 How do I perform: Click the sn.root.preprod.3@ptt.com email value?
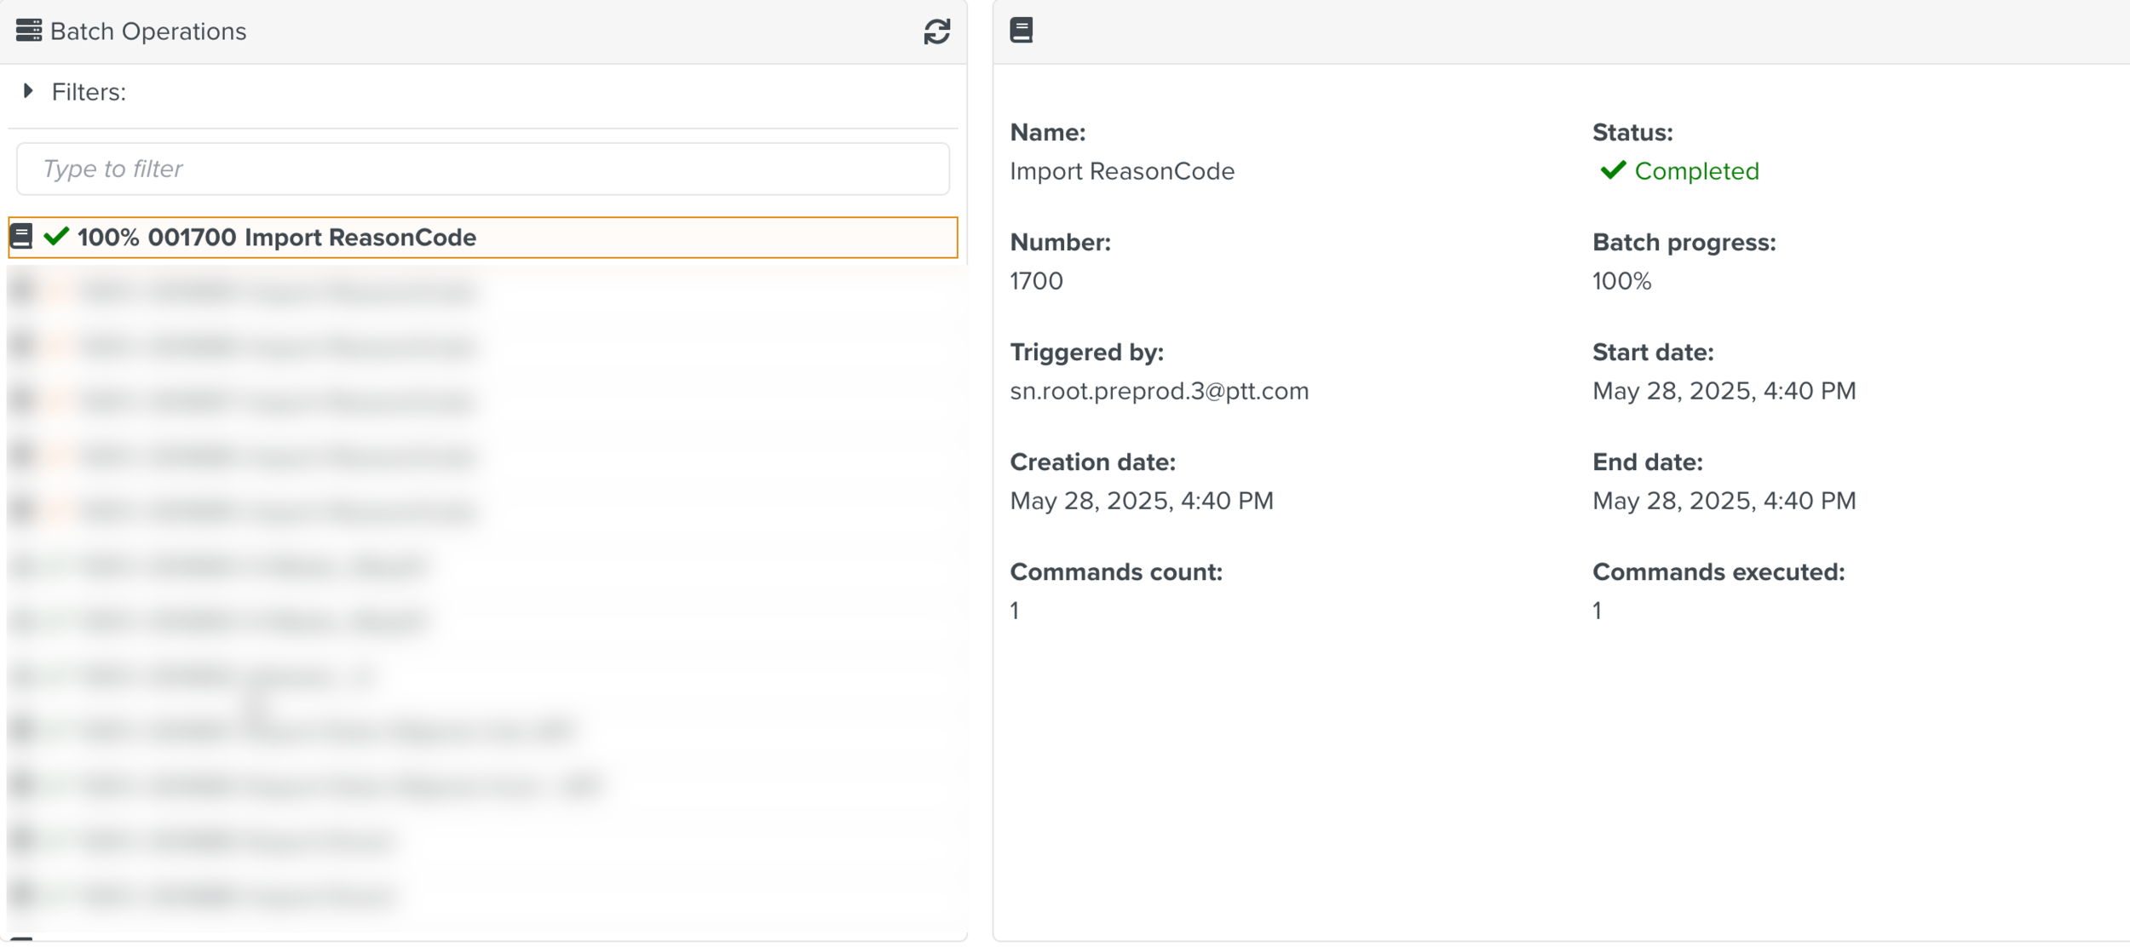point(1158,391)
